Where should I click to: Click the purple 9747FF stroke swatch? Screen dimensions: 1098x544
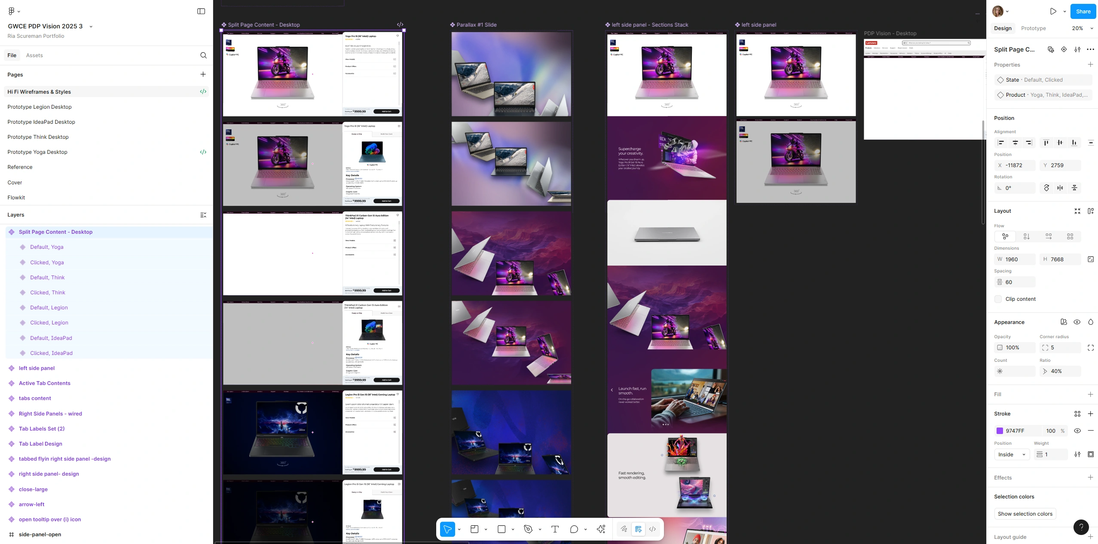(1000, 431)
